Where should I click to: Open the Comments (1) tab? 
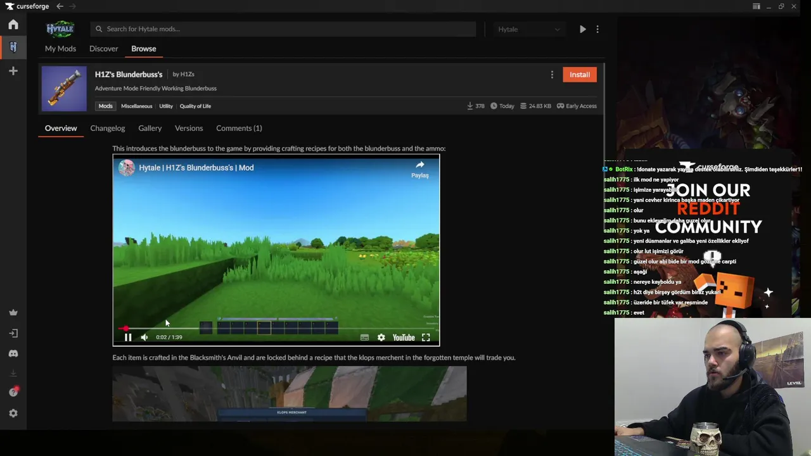pos(239,128)
